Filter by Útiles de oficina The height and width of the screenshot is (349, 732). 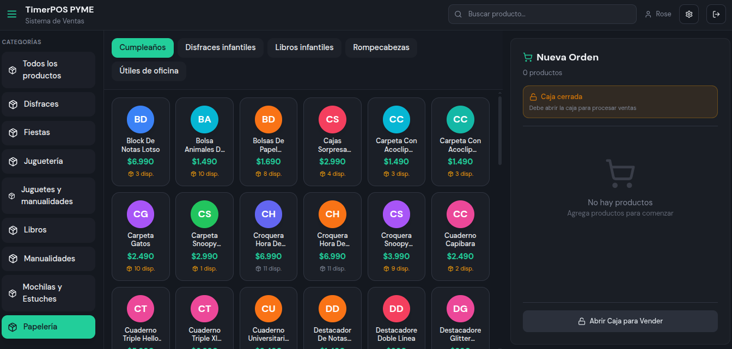pyautogui.click(x=149, y=71)
